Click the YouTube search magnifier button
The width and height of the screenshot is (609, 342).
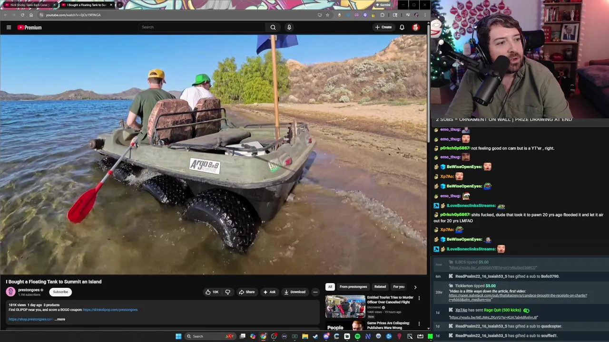tap(273, 27)
